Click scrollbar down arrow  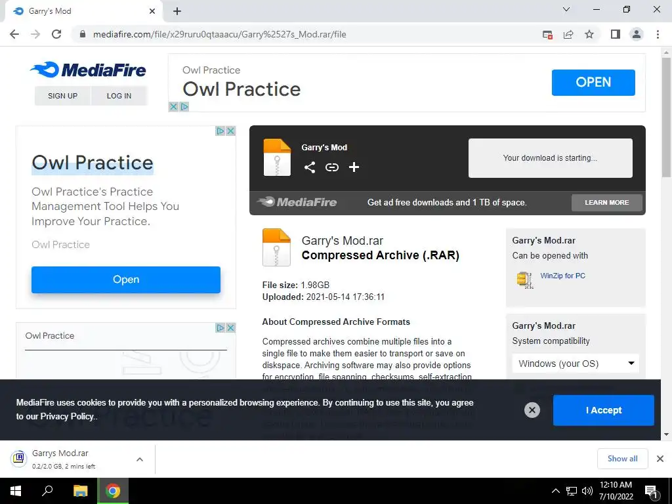(666, 434)
